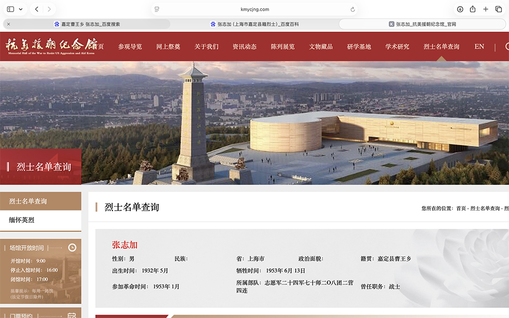Click the kmycjng.com address field

[254, 9]
